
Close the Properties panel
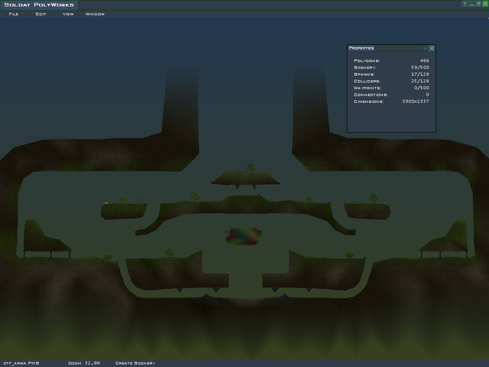coord(432,48)
